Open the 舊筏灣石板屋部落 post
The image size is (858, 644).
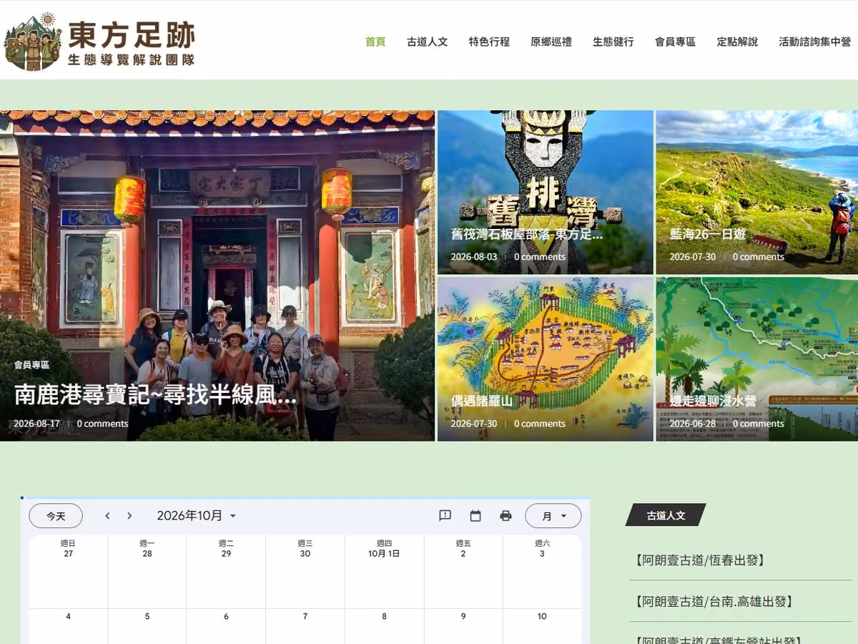coord(527,234)
